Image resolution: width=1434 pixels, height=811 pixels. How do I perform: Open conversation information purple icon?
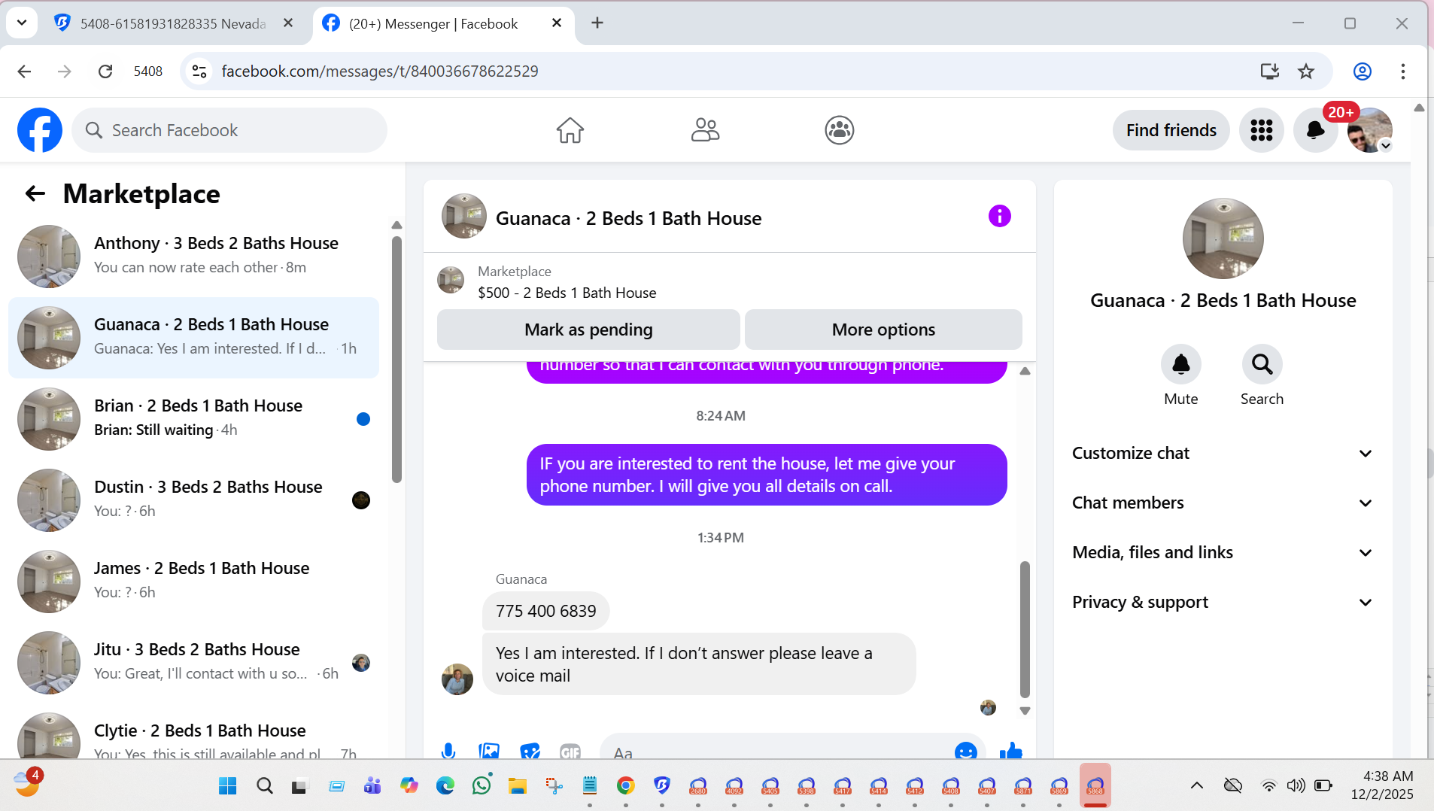[x=999, y=216]
